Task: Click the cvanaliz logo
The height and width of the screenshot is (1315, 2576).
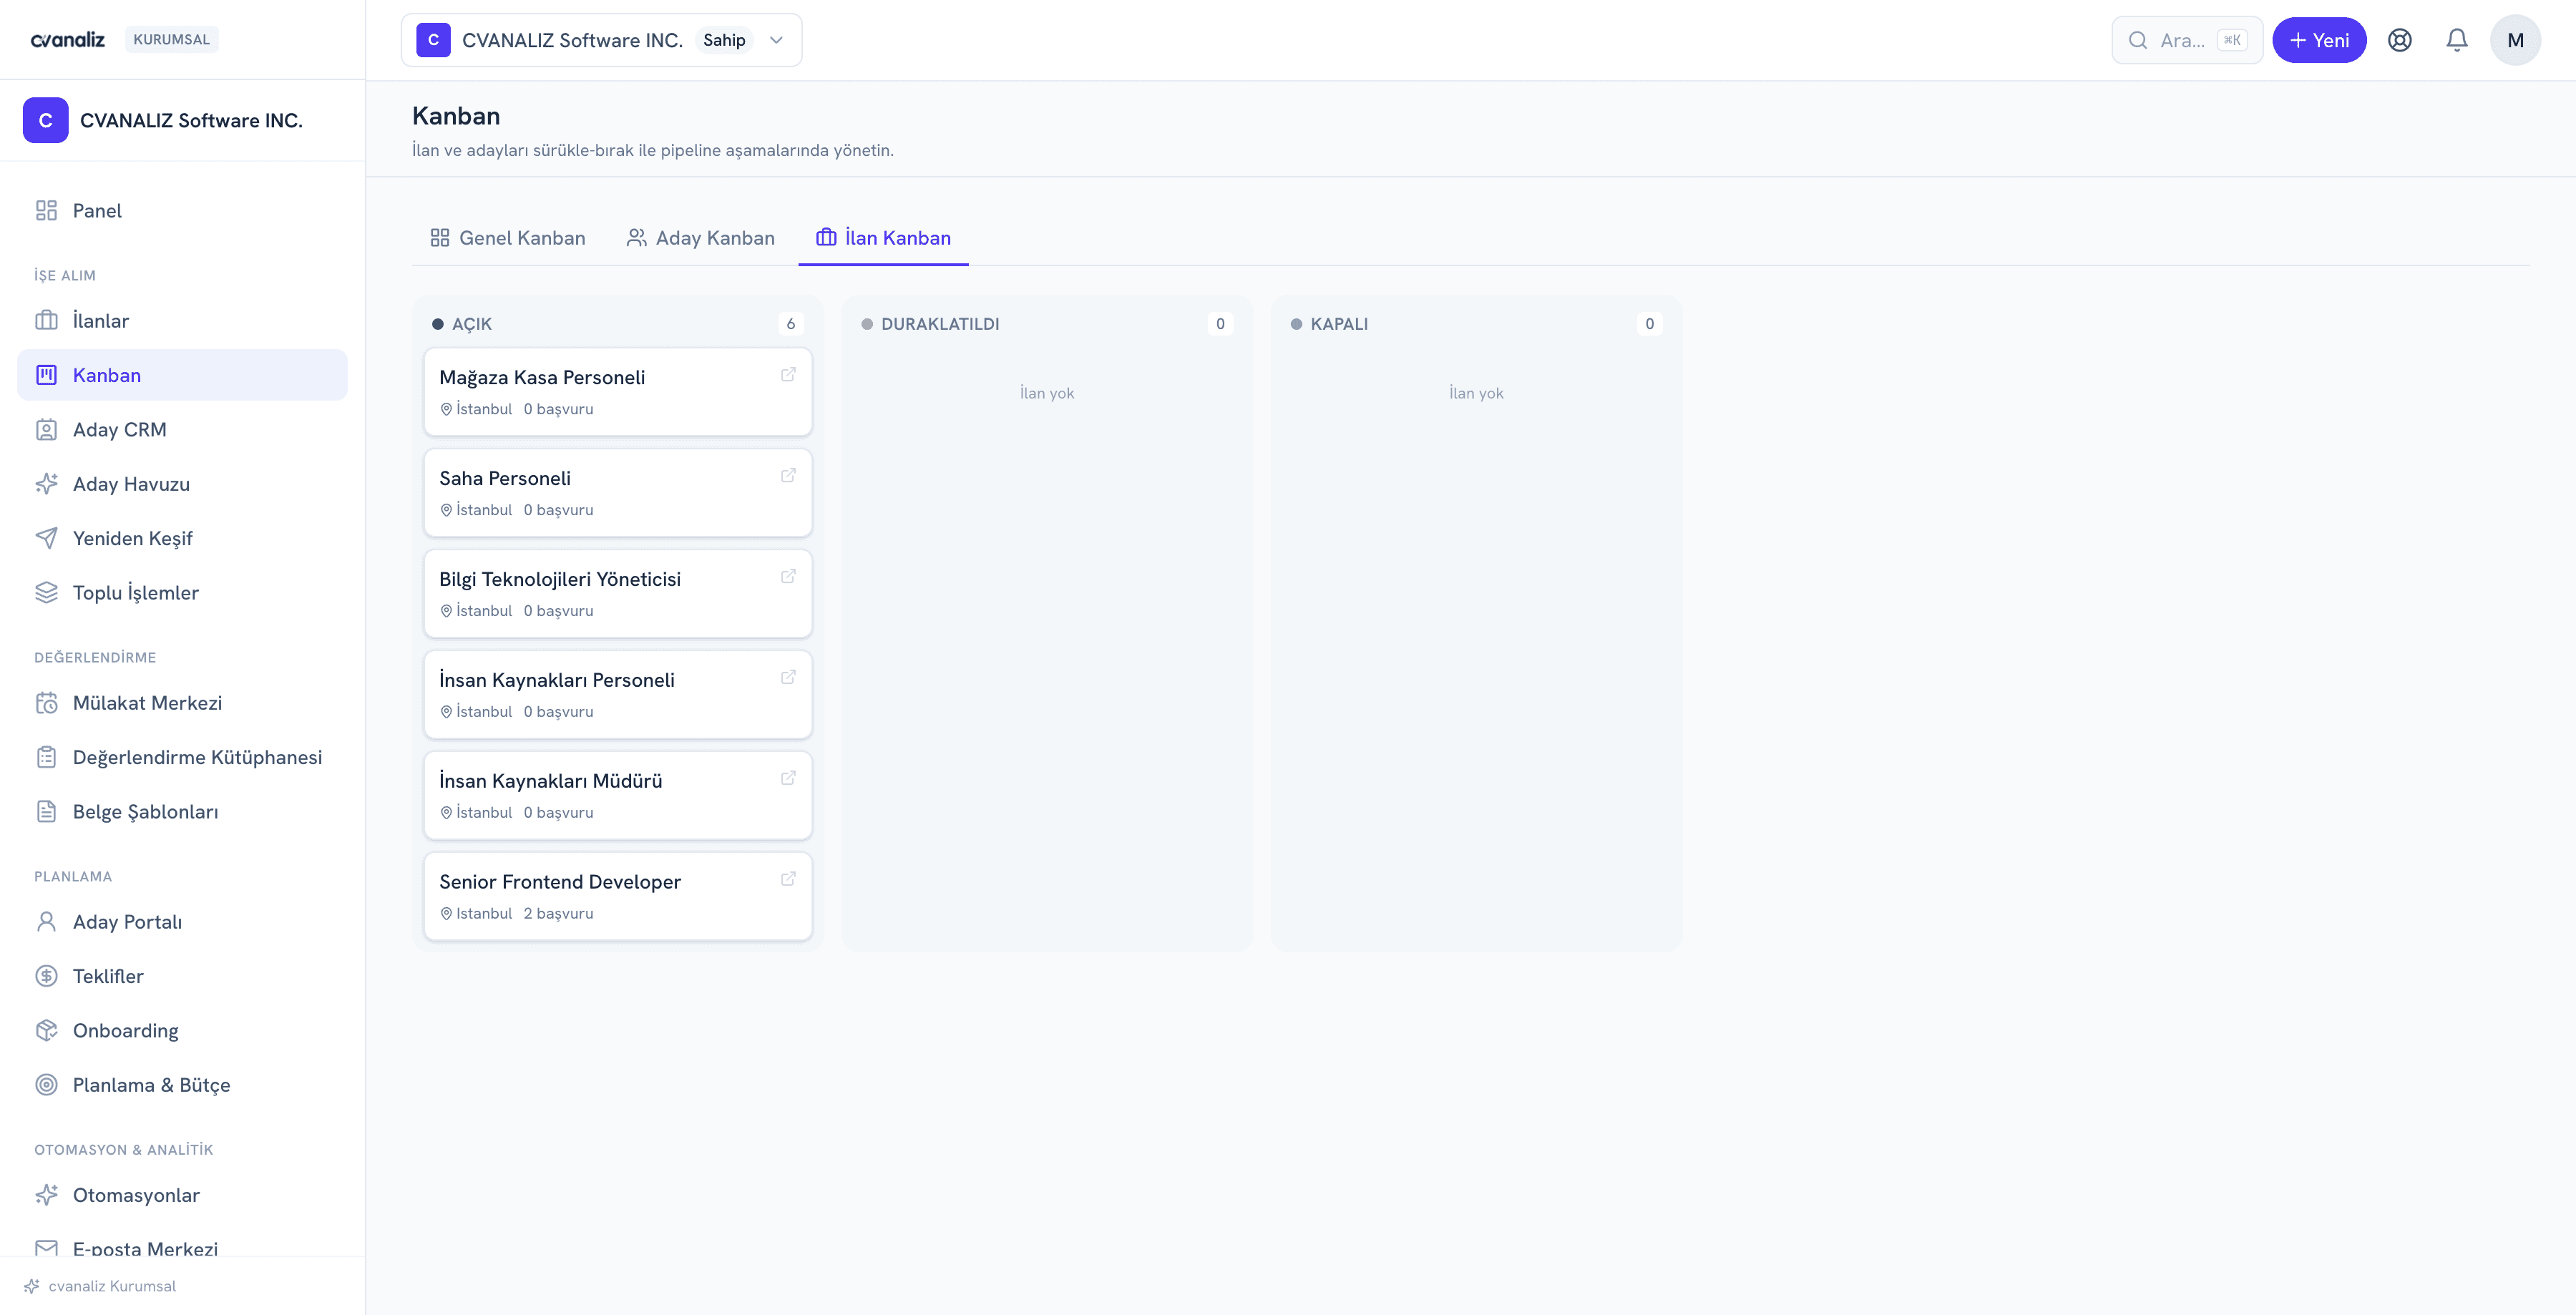Action: coord(68,40)
